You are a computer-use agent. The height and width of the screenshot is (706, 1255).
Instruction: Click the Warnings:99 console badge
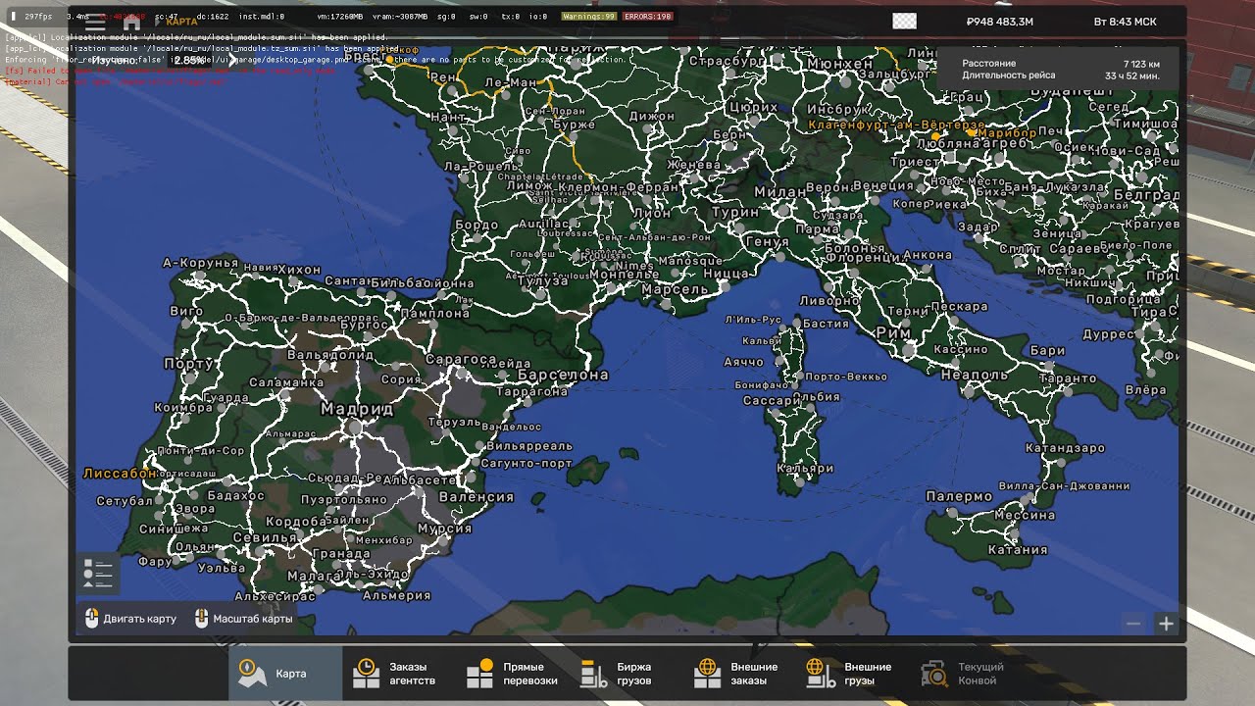(588, 17)
